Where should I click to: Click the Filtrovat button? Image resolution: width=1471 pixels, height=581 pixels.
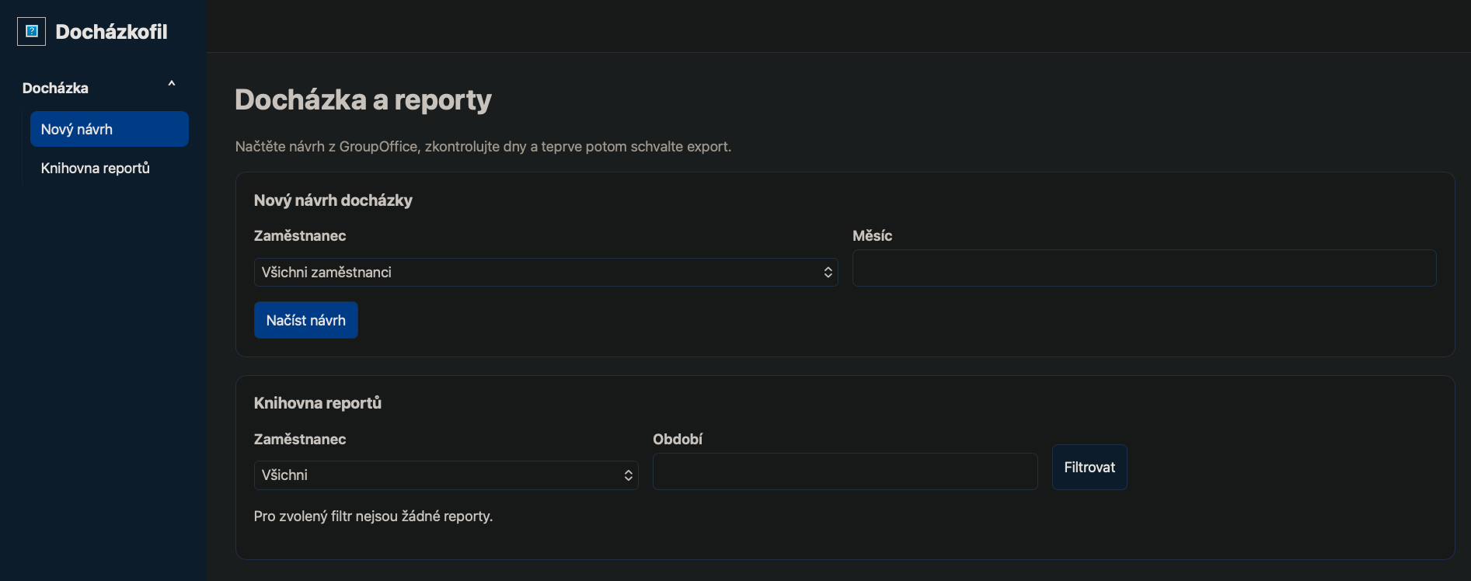[x=1089, y=468]
